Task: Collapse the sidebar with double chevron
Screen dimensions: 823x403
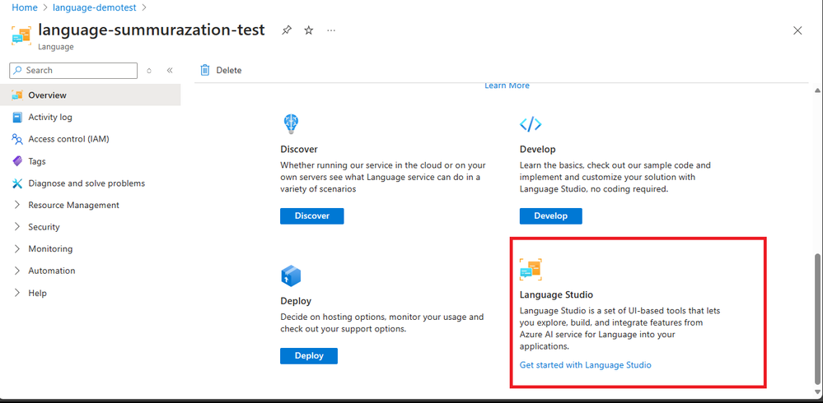Action: (170, 70)
